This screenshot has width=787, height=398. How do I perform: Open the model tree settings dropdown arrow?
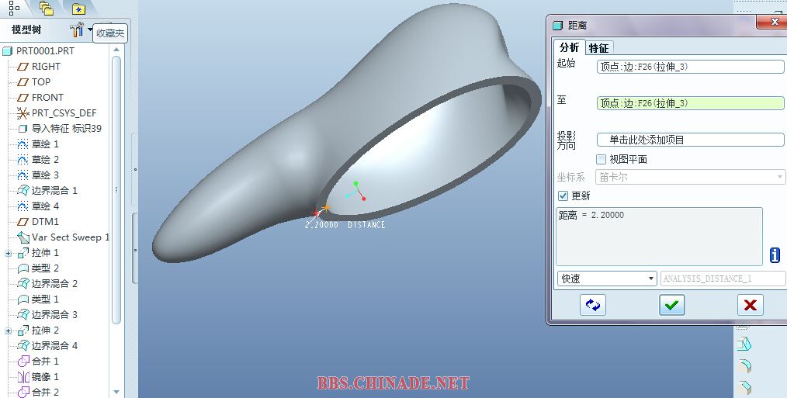coord(90,29)
